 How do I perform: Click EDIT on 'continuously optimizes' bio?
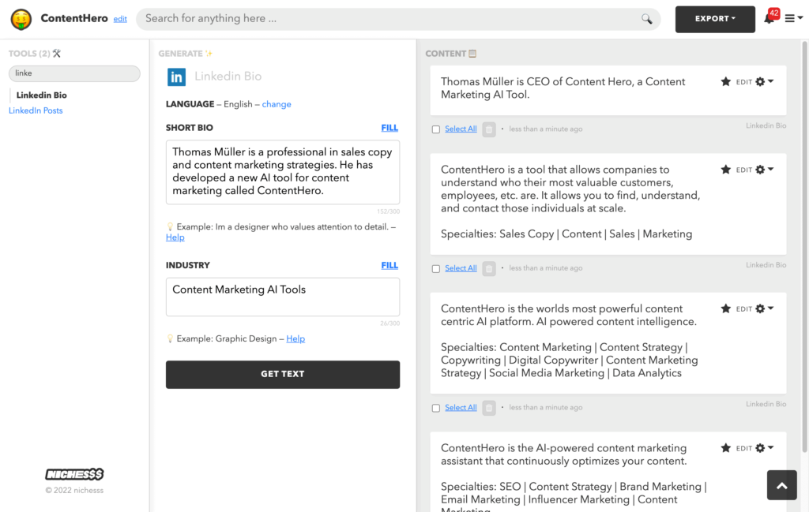(743, 448)
